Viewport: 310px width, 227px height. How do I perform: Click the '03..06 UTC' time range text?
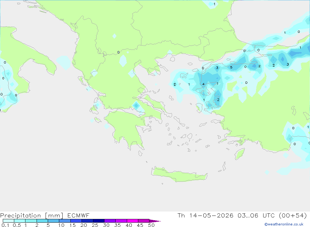pyautogui.click(x=256, y=216)
